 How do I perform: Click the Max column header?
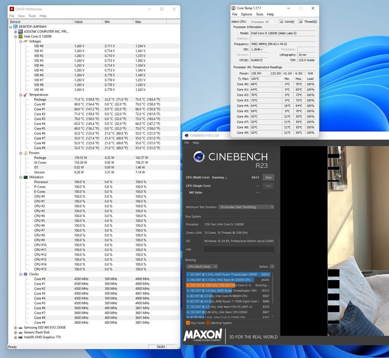point(150,22)
